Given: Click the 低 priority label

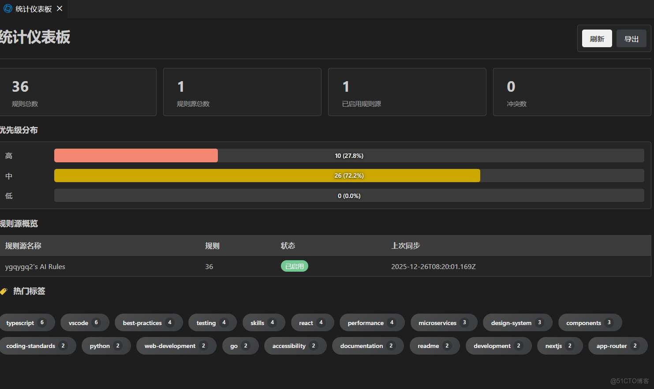Looking at the screenshot, I should (x=9, y=196).
